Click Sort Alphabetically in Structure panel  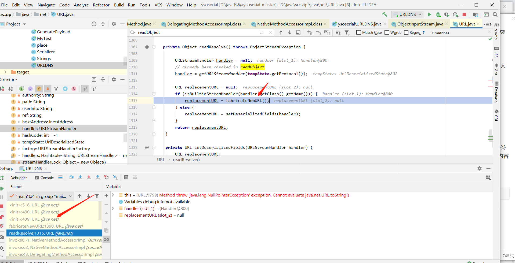10,89
